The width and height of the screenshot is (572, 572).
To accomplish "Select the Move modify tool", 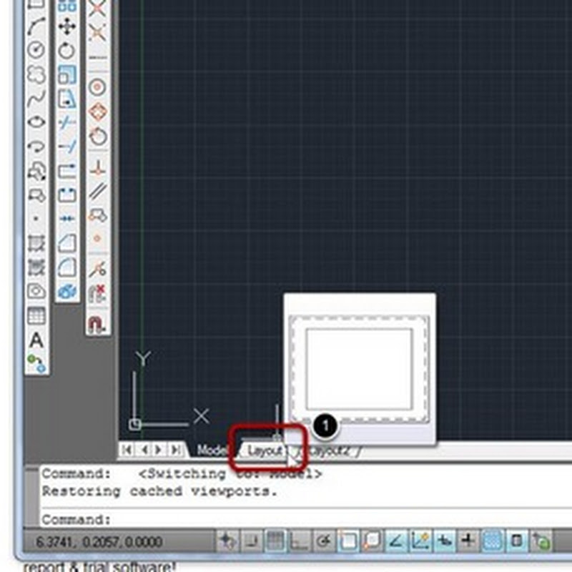I will pyautogui.click(x=67, y=26).
